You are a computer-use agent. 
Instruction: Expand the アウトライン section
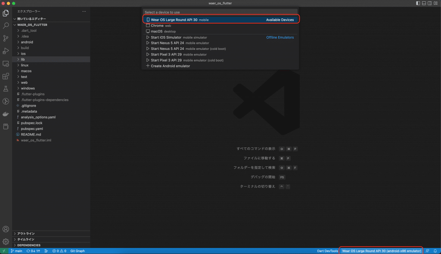(51, 233)
